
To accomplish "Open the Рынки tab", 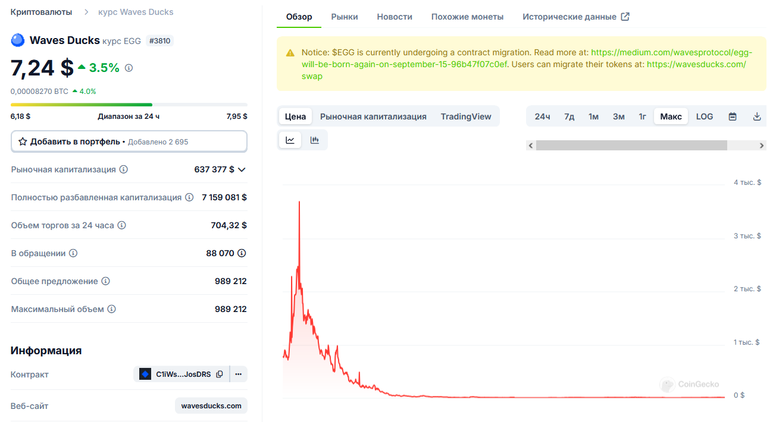I will point(345,17).
